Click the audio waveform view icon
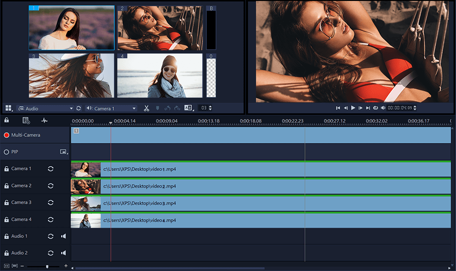This screenshot has width=456, height=271. tap(45, 121)
